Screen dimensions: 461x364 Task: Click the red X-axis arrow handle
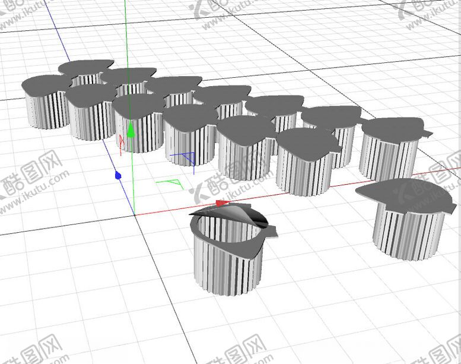222,202
